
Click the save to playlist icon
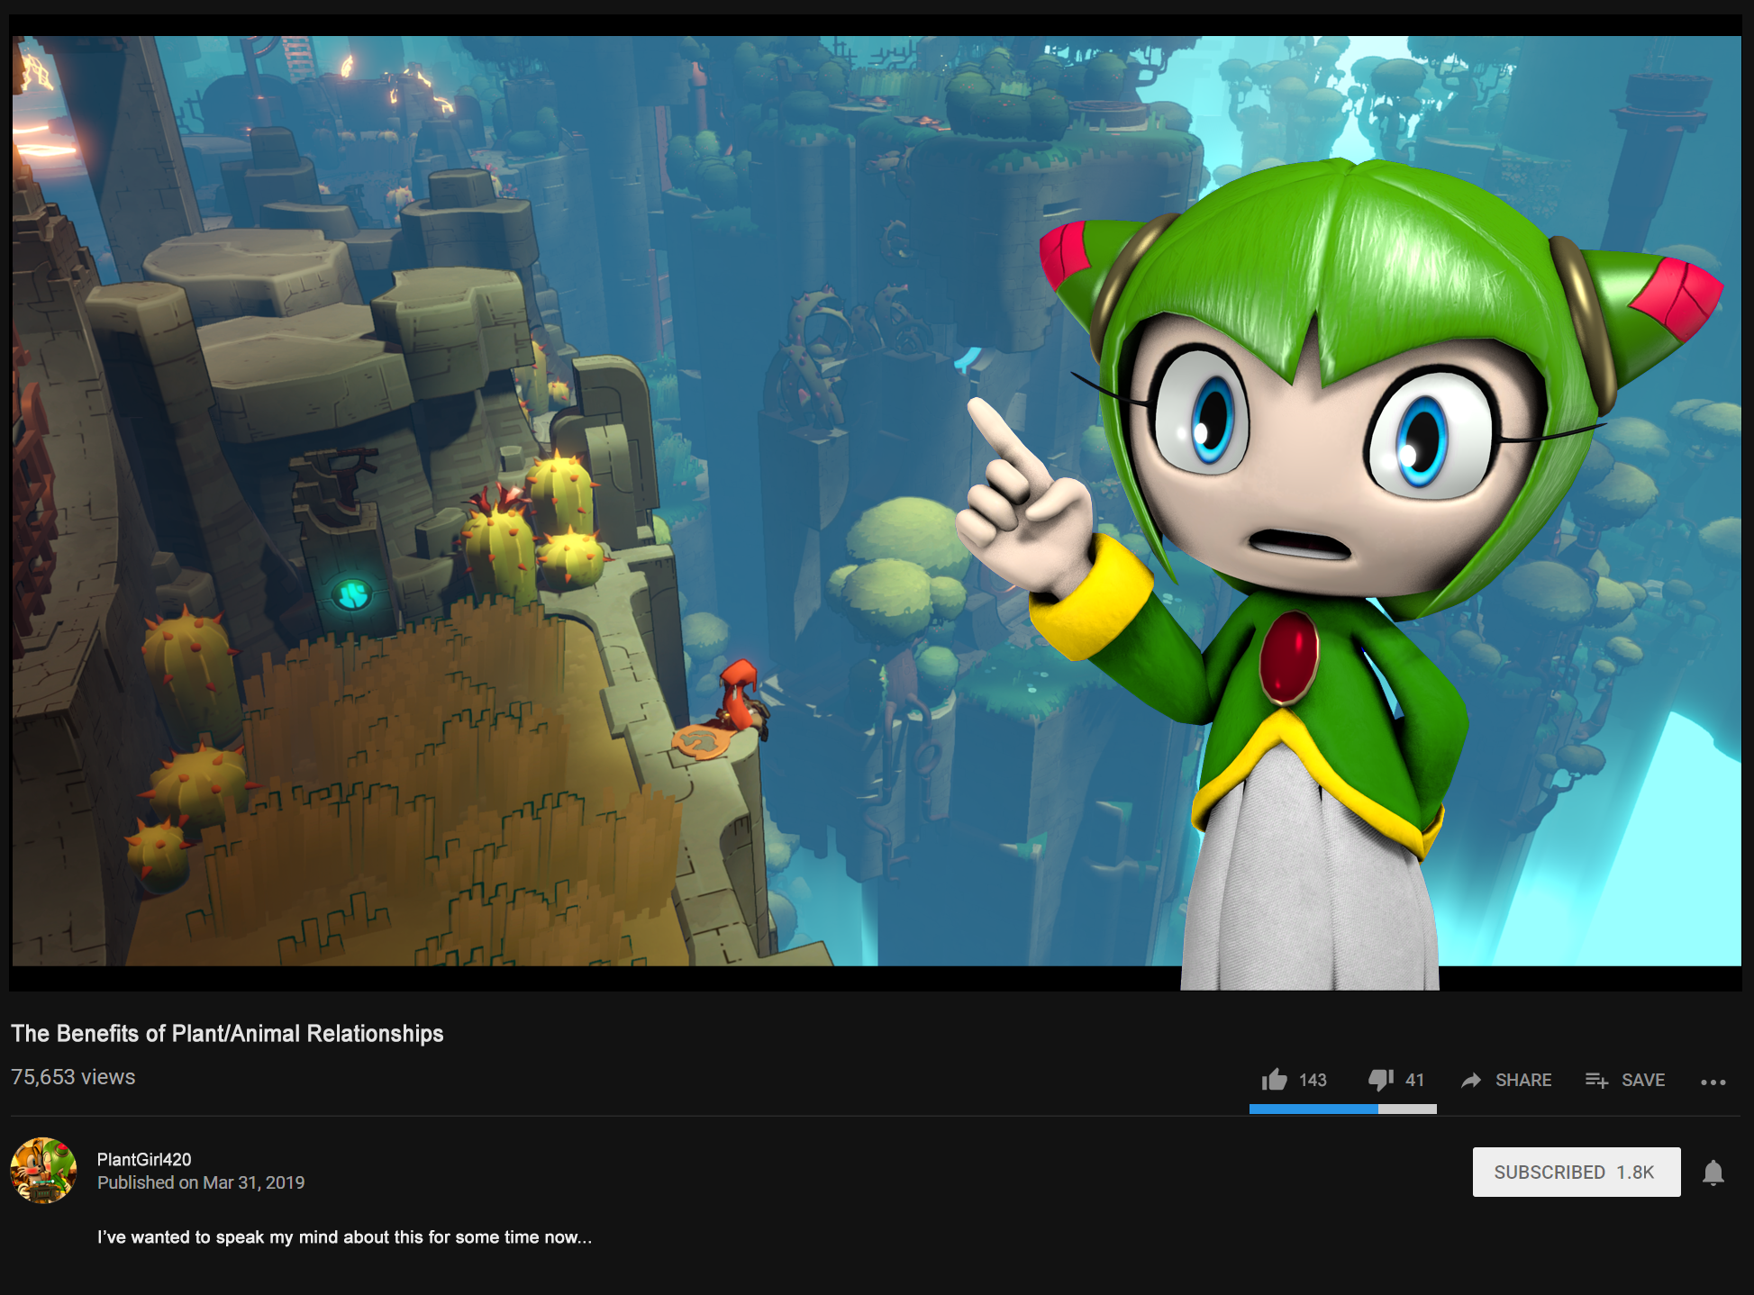click(x=1596, y=1080)
